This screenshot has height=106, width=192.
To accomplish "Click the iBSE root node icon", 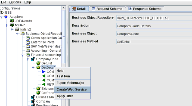I will 2,13.
